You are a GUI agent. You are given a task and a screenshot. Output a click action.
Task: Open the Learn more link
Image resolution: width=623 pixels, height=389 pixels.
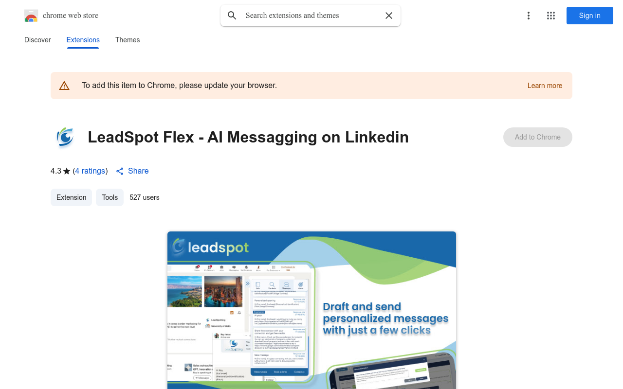545,86
